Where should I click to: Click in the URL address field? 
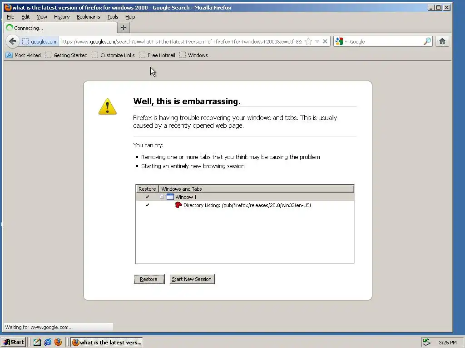point(181,42)
